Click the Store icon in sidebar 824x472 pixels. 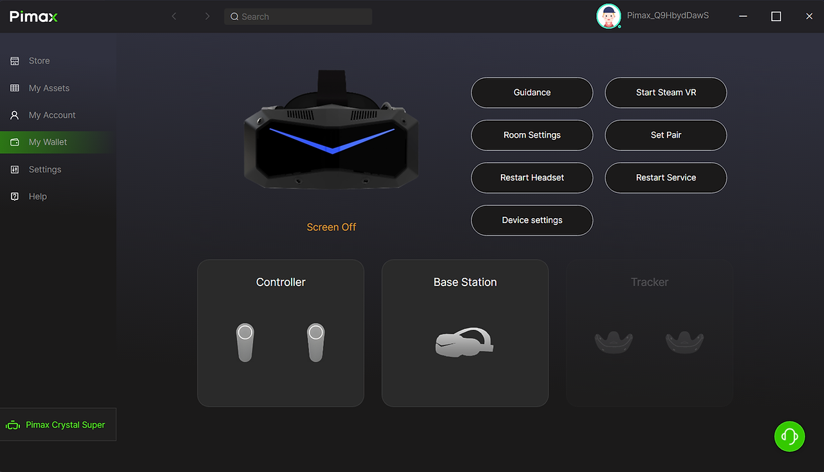point(15,61)
